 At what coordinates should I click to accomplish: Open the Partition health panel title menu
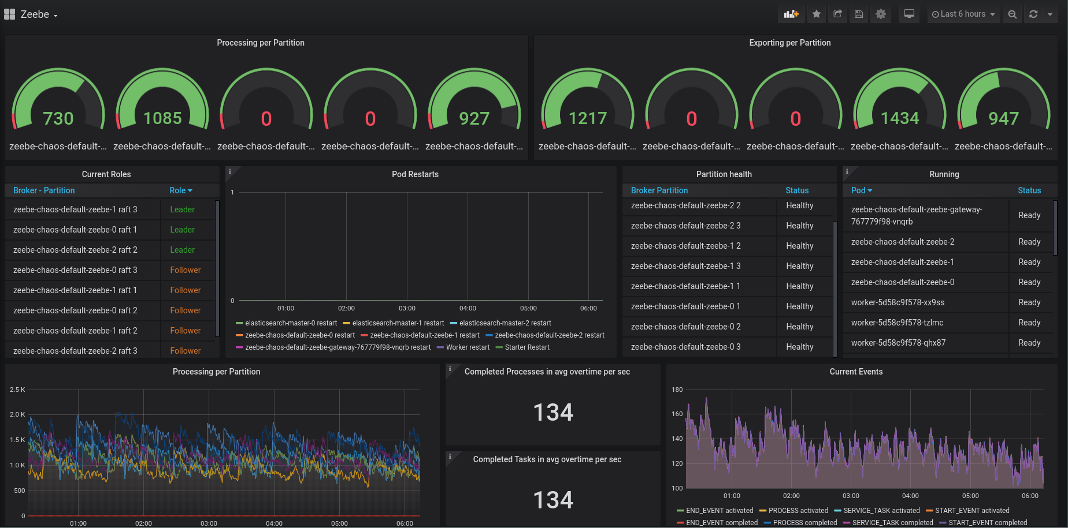pos(724,174)
